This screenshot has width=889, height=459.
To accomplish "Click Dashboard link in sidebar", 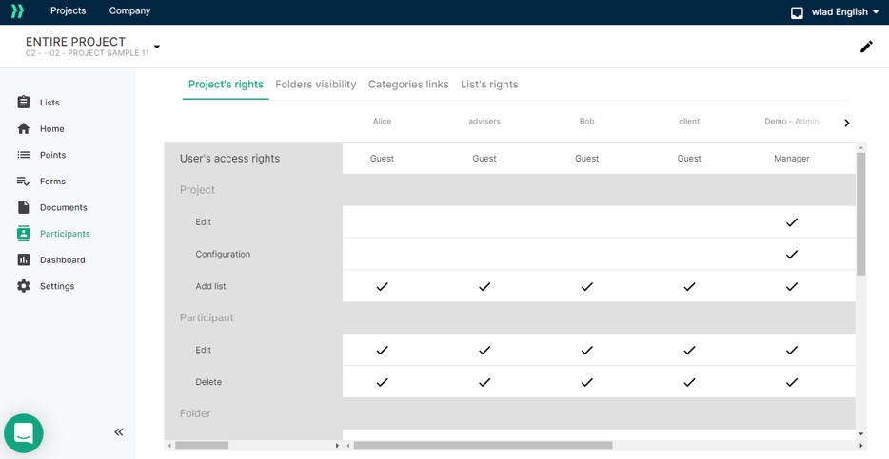I will click(x=63, y=259).
